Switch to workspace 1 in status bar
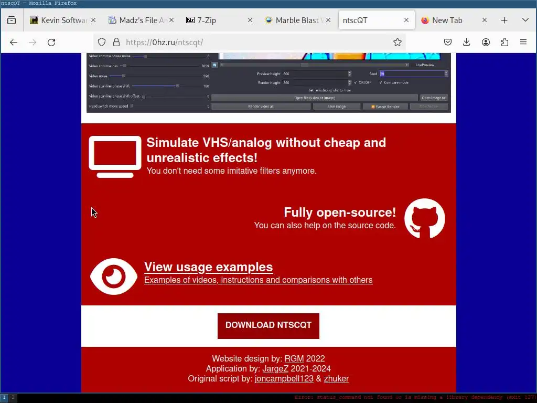The height and width of the screenshot is (403, 537). tap(4, 398)
